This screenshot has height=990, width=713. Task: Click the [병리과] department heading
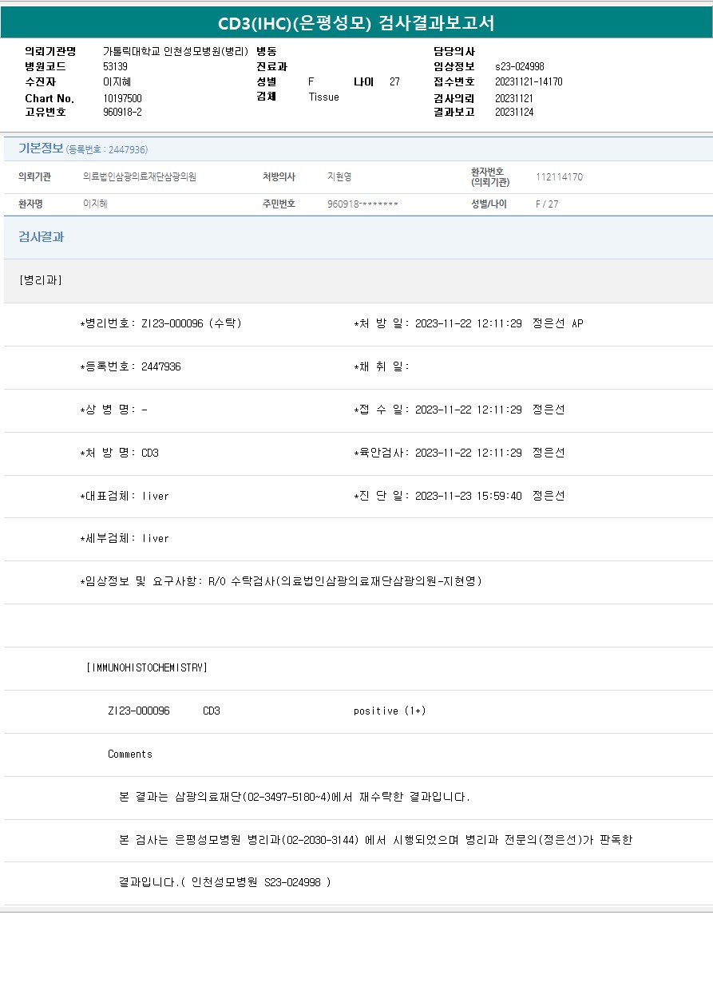point(40,280)
